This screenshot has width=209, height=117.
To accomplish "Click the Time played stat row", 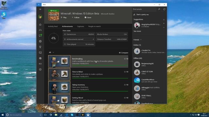I will [79, 44].
